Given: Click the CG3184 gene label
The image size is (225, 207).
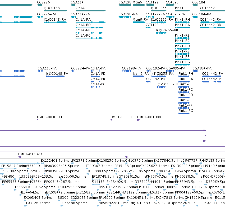Looking at the screenshot, I should point(199,2).
